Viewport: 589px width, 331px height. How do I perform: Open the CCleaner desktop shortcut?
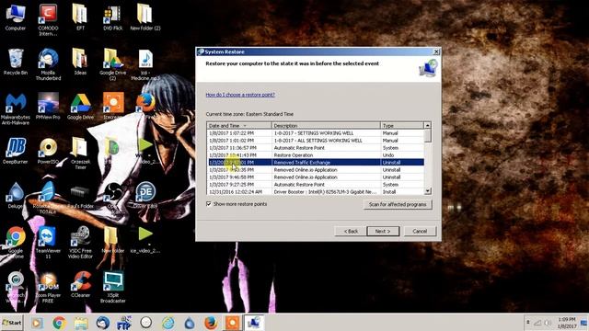click(x=80, y=284)
